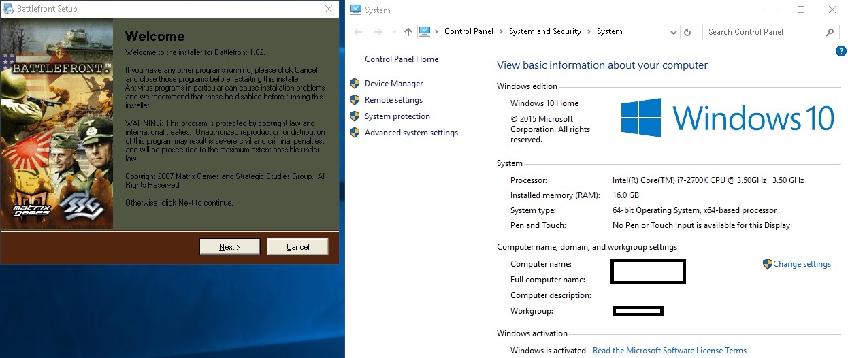Image resolution: width=848 pixels, height=358 pixels.
Task: Open address bar history dropdown
Action: point(673,32)
